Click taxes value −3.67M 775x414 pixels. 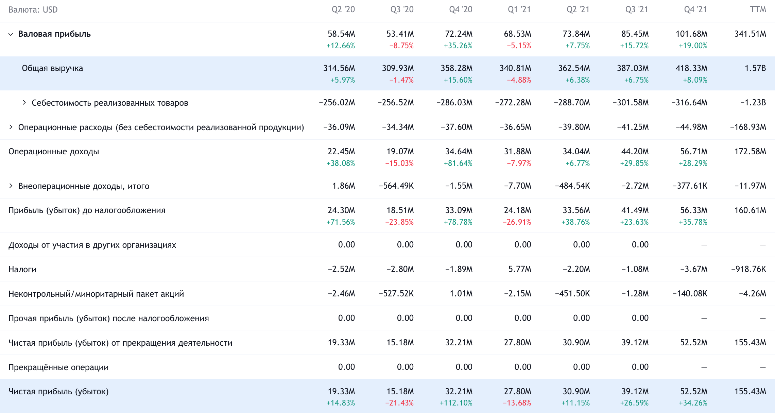click(694, 269)
